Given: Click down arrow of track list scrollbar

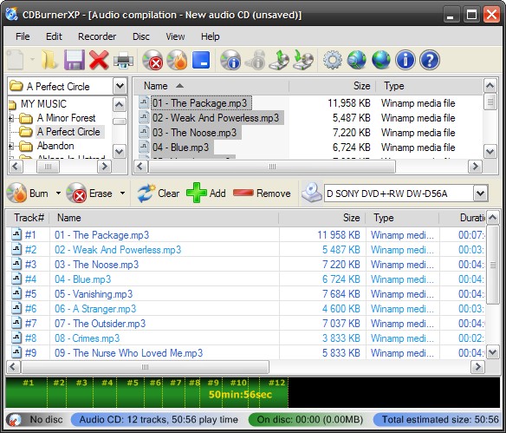Looking at the screenshot, I should pos(492,352).
